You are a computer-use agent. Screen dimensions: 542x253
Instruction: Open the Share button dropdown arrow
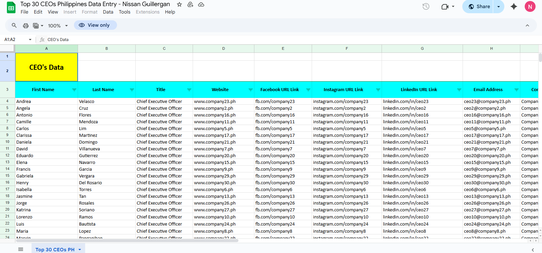point(499,6)
